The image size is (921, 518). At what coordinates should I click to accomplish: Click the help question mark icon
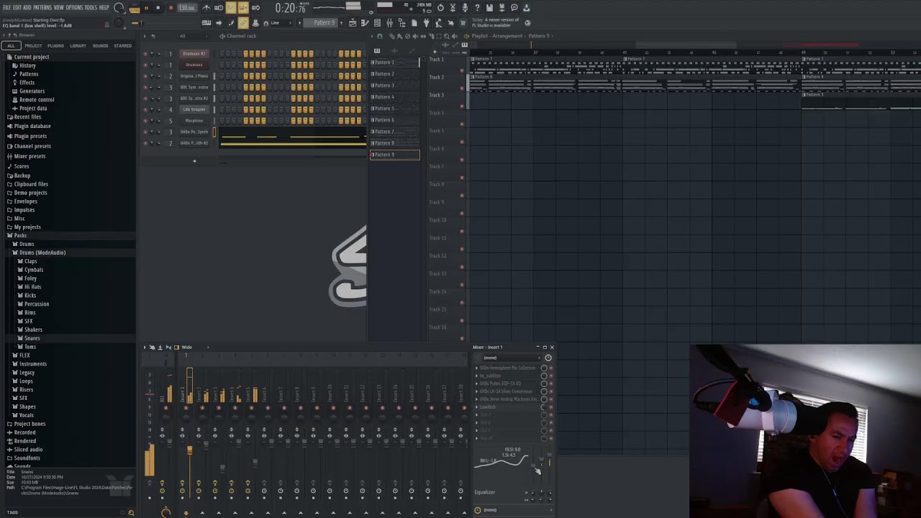pos(477,8)
